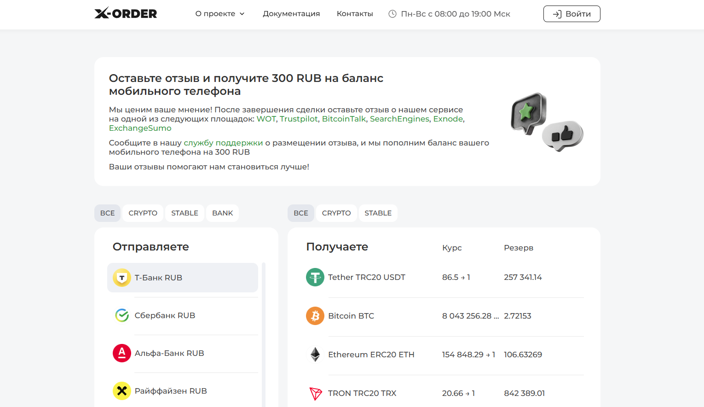Screen dimensions: 704x407
Task: Click the Tether green T icon
Action: click(315, 277)
